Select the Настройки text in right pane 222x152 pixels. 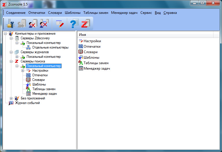tap(92, 41)
